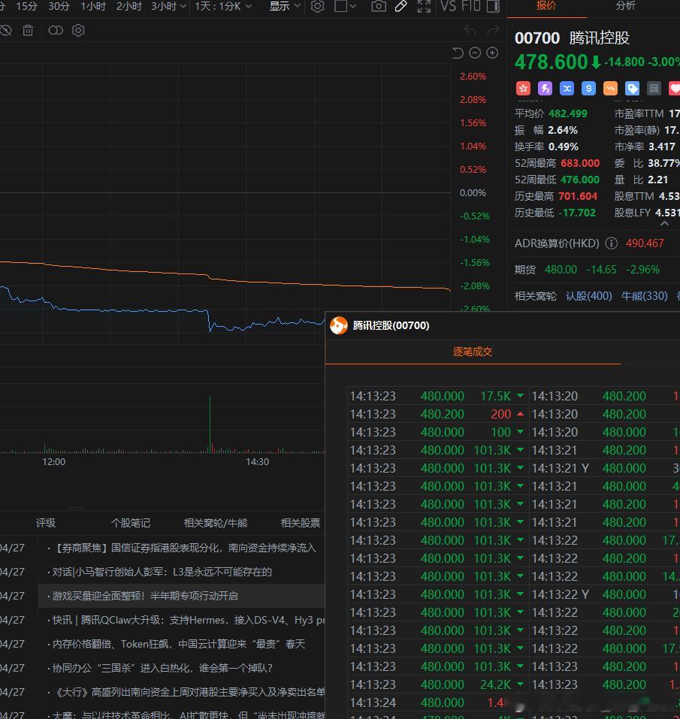
Task: Open news 内存价格翻倍、Token狂飙
Action: [x=176, y=644]
